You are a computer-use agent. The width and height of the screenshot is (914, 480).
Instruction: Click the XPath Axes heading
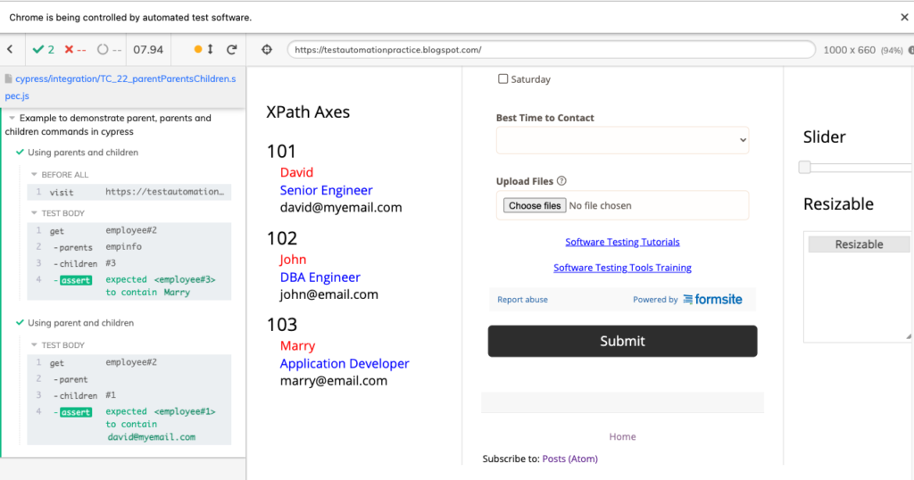(308, 112)
